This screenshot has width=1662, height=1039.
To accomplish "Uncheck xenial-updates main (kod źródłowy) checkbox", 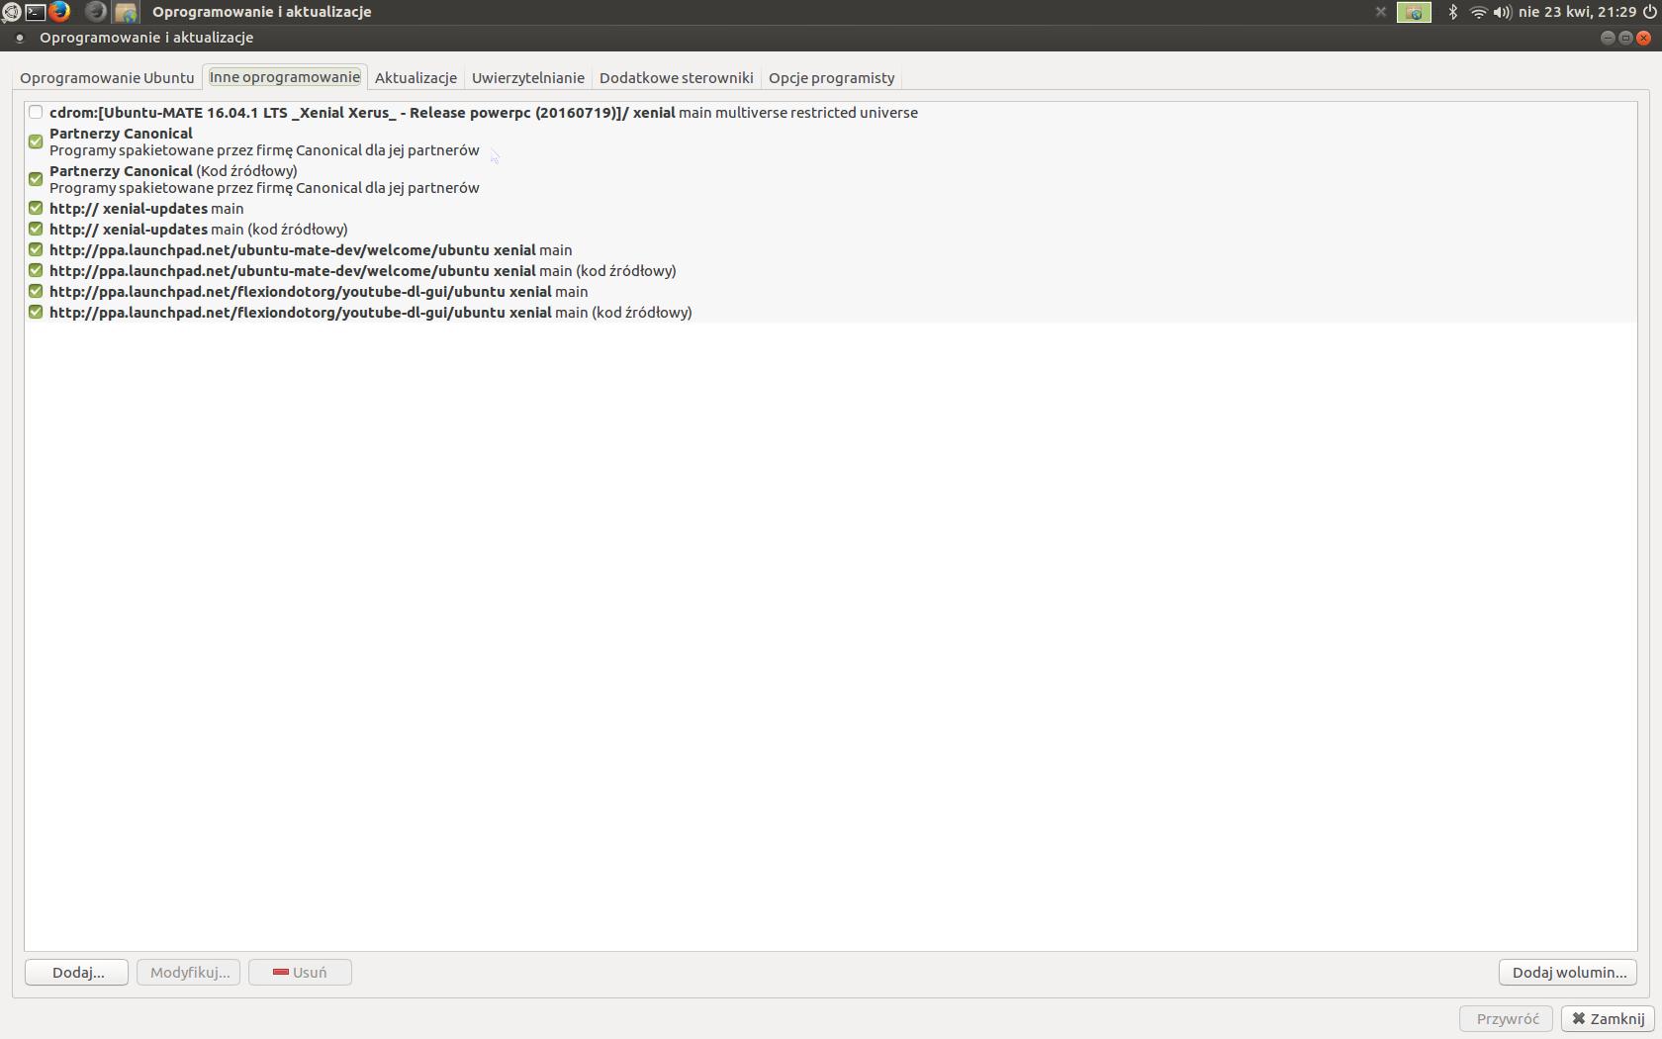I will coord(36,229).
